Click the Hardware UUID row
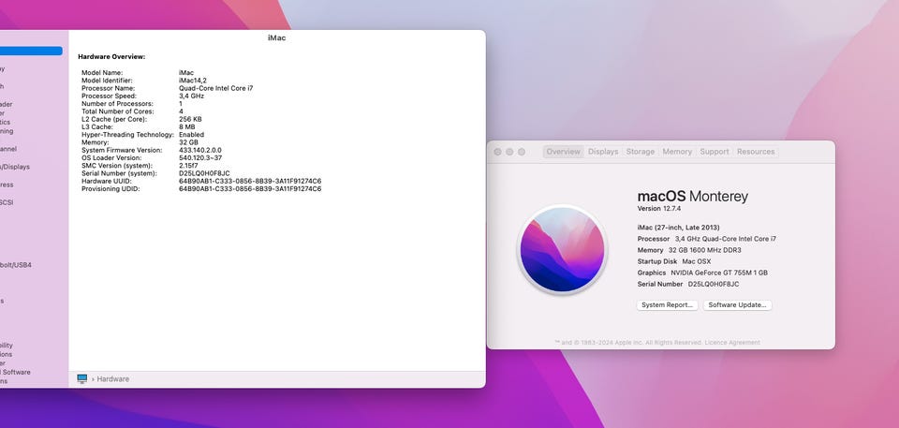This screenshot has width=899, height=428. [201, 182]
